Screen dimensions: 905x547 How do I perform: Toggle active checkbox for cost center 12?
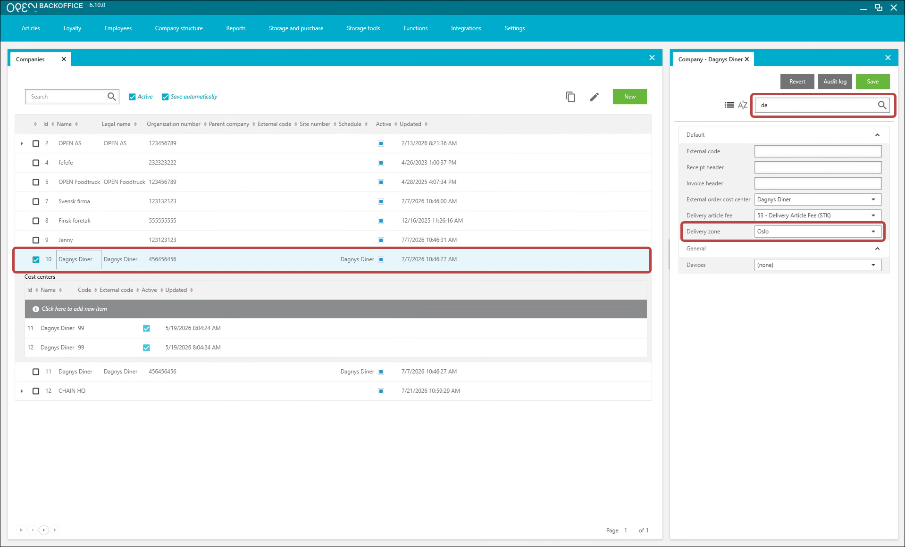(x=146, y=348)
